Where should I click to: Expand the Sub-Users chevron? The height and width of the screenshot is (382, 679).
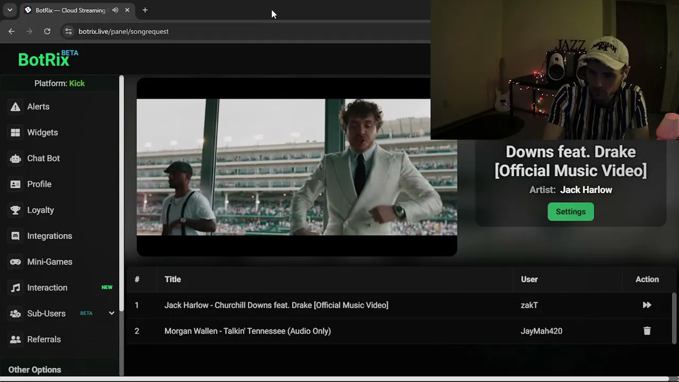click(x=111, y=313)
